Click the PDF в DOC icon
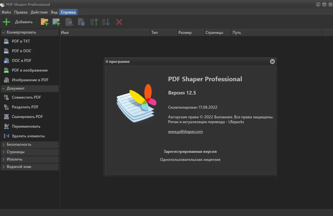Screen dimensions: 333x216 click(6, 51)
